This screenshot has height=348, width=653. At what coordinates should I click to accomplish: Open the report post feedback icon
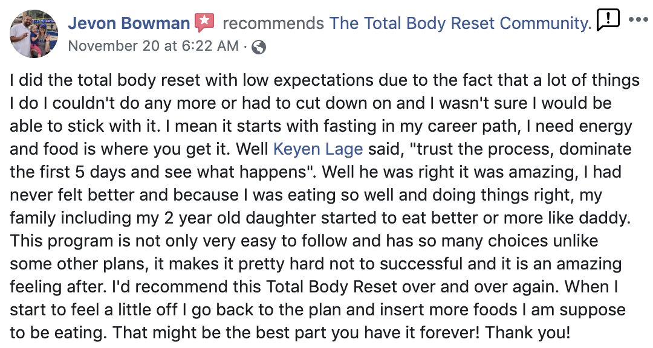608,21
